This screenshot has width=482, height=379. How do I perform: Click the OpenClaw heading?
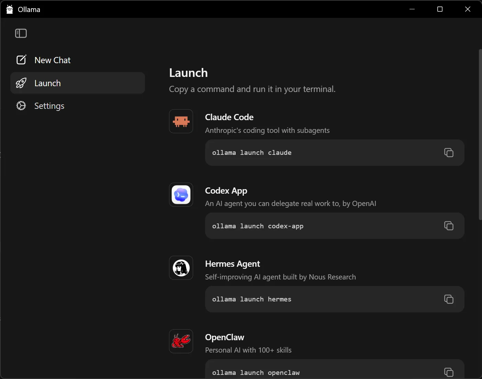(225, 337)
